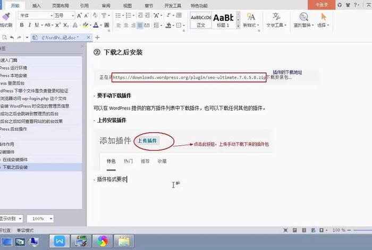Image resolution: width=372 pixels, height=250 pixels.
Task: Switch to the 视图 ribbon tab
Action: (128, 5)
